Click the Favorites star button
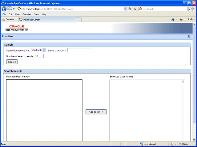The height and width of the screenshot is (147, 197). pos(8,20)
